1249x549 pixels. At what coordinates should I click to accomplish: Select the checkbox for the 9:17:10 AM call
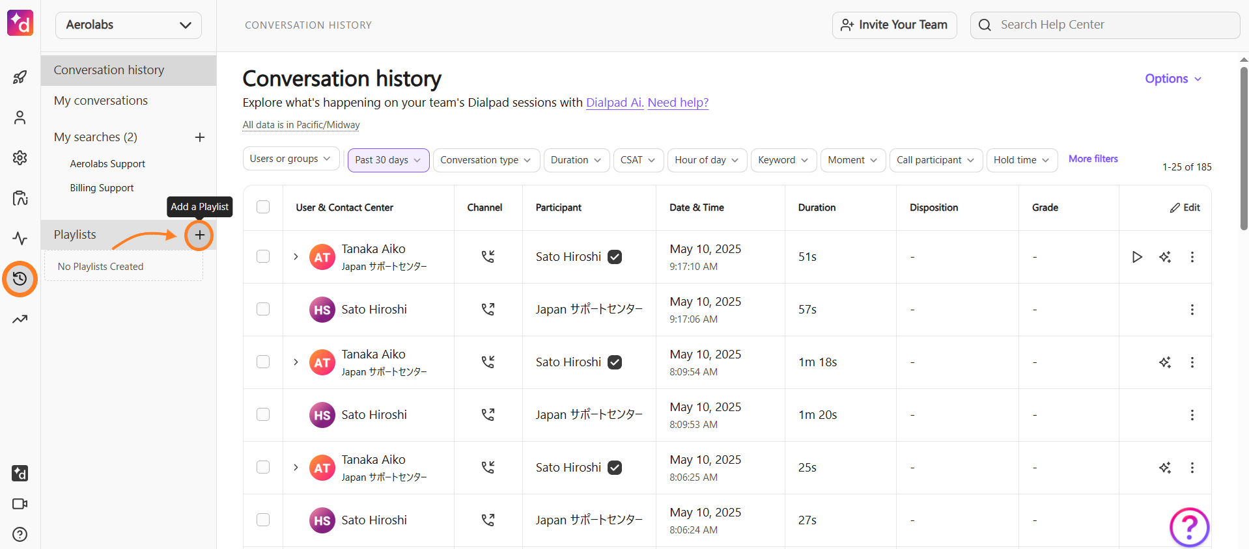(x=263, y=256)
